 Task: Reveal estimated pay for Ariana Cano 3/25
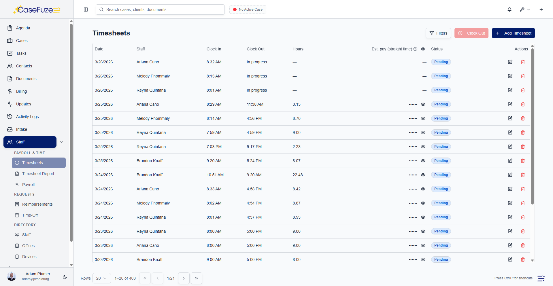point(423,104)
